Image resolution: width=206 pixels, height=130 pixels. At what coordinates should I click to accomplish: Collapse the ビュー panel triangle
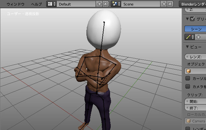pyautogui.click(x=187, y=47)
